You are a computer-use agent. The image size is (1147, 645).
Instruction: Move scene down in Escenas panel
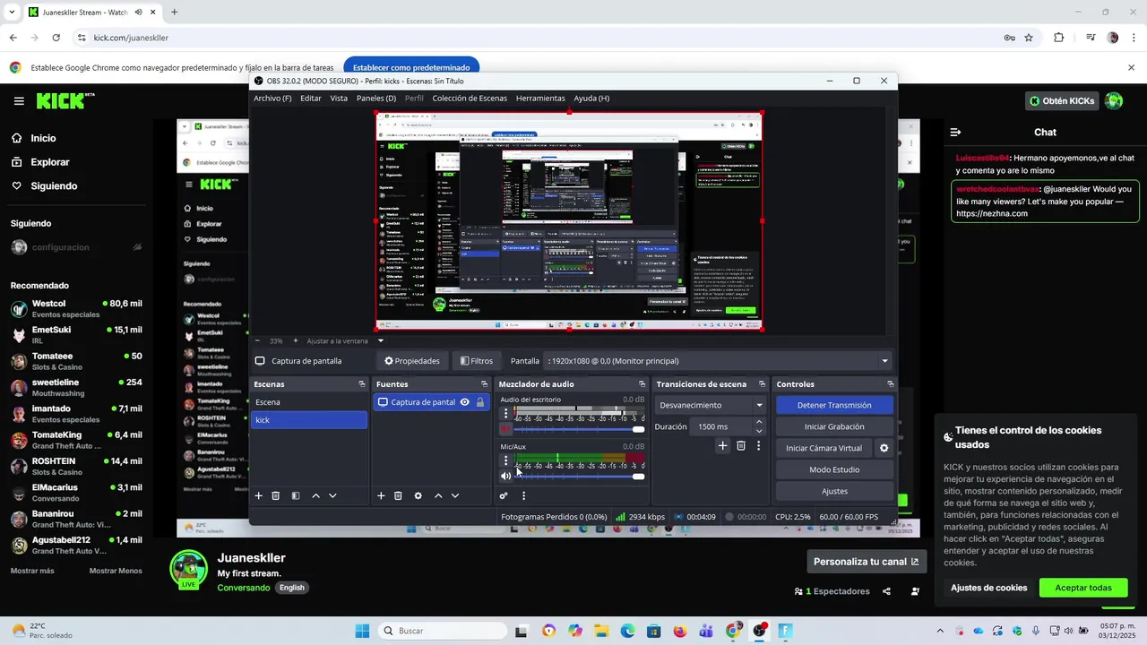[332, 495]
